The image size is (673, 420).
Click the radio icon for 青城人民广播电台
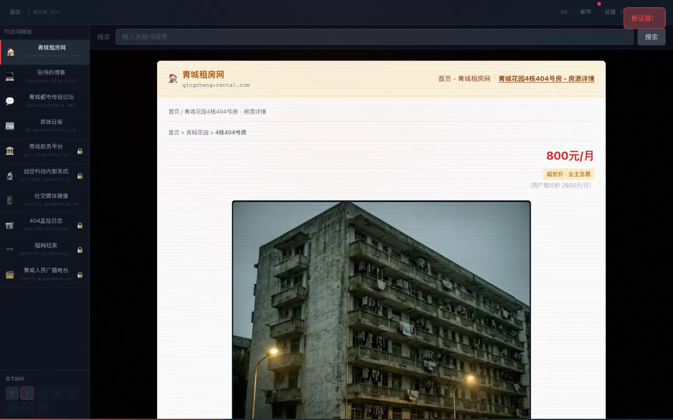click(x=10, y=275)
